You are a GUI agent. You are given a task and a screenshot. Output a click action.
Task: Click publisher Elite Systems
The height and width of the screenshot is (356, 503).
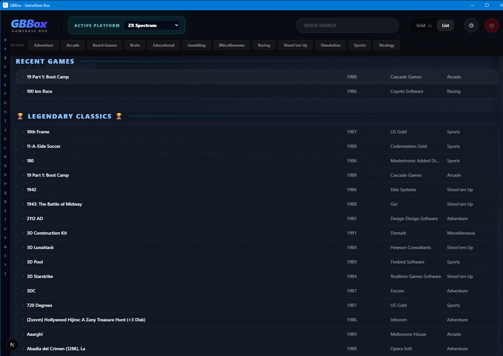pyautogui.click(x=403, y=190)
